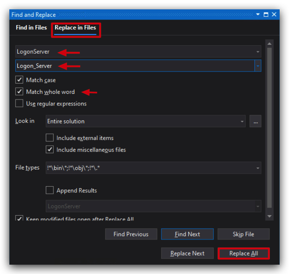Click the Match case label text
This screenshot has height=274, width=289.
41,80
